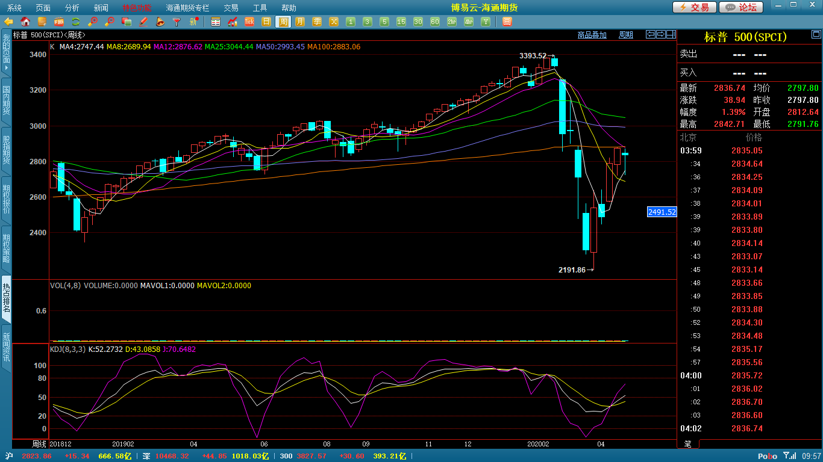Open the 期权报价 sidebar tab
823x462 pixels.
click(6, 199)
